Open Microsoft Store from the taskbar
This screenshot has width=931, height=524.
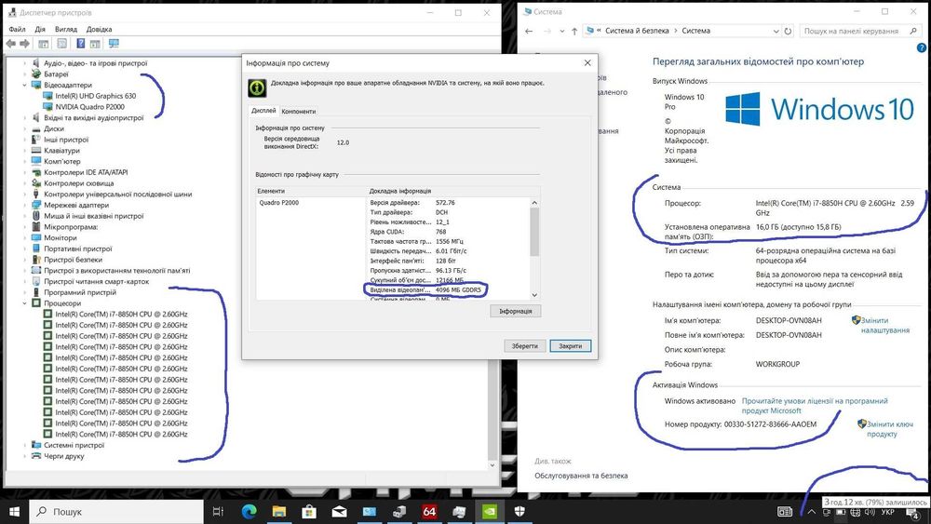coord(309,511)
